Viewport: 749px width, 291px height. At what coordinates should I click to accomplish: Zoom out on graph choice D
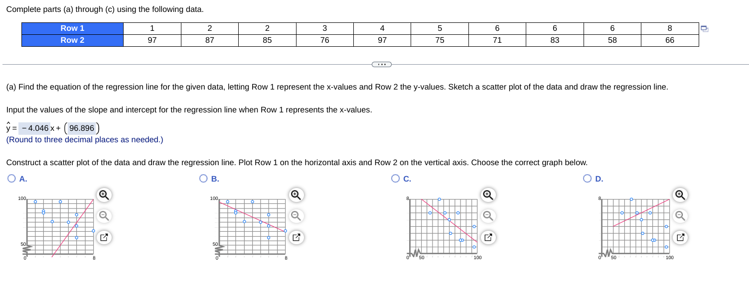[x=680, y=216]
